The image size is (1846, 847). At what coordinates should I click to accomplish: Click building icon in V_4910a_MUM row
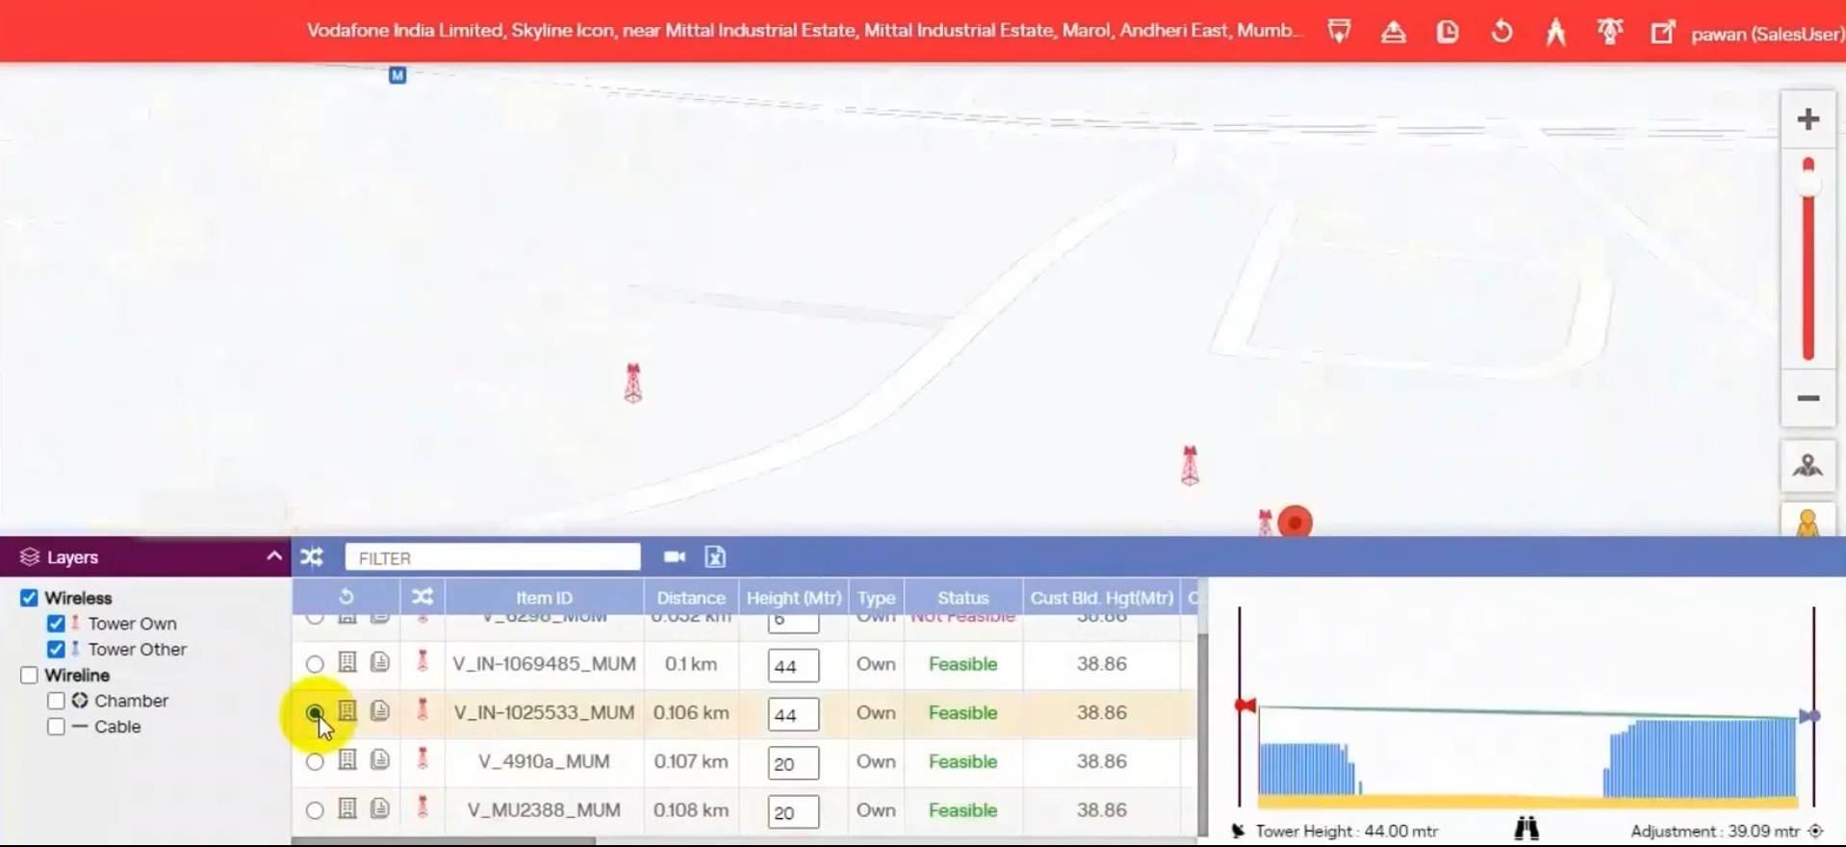coord(347,760)
